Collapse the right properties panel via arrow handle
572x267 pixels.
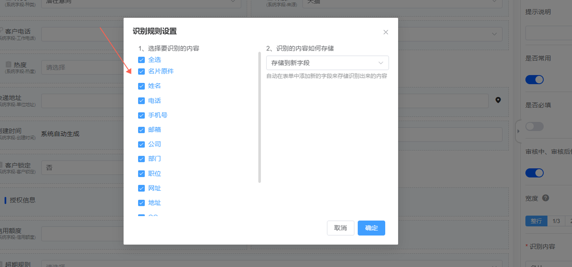pyautogui.click(x=518, y=131)
